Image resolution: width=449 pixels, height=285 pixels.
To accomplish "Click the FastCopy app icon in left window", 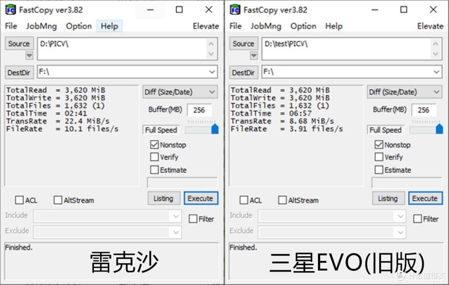I will tap(10, 10).
